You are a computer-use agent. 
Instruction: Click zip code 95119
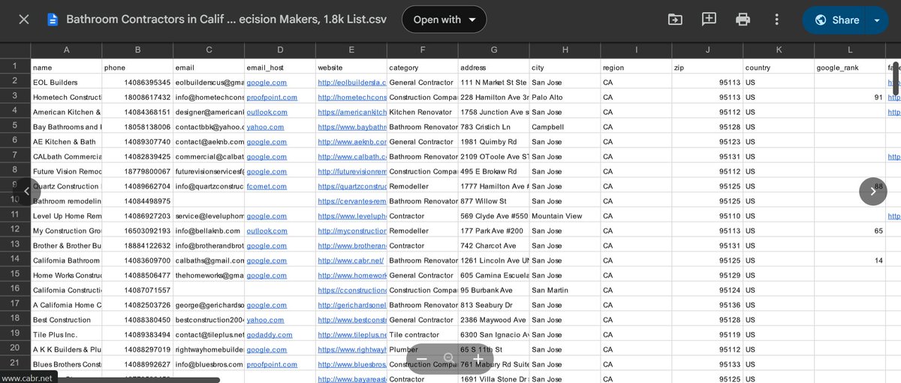coord(707,335)
